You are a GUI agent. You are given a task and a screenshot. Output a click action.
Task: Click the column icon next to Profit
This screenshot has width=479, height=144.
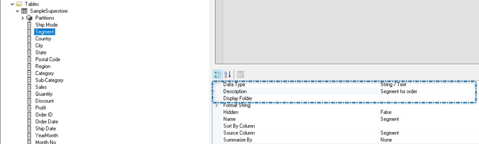point(29,108)
